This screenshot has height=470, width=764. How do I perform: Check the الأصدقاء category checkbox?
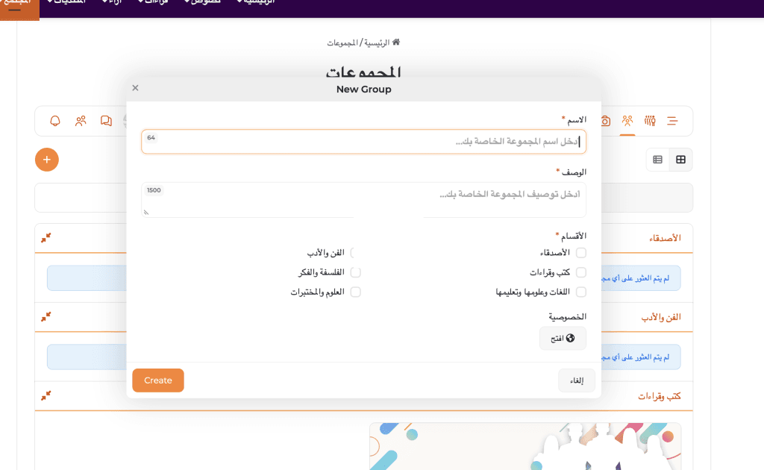[x=581, y=253]
